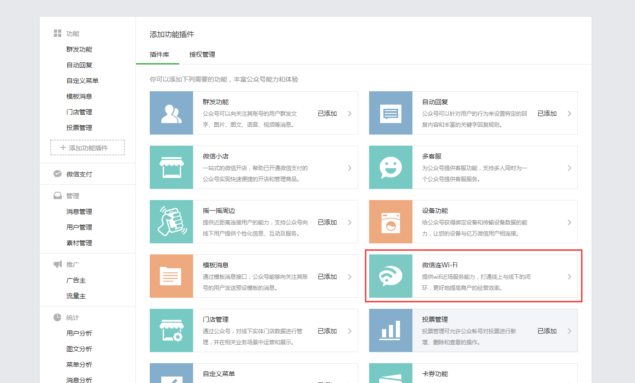Click the 群发功能 plugin people icon

pos(171,113)
